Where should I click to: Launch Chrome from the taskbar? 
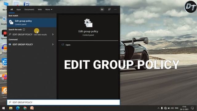pyautogui.click(x=25, y=108)
